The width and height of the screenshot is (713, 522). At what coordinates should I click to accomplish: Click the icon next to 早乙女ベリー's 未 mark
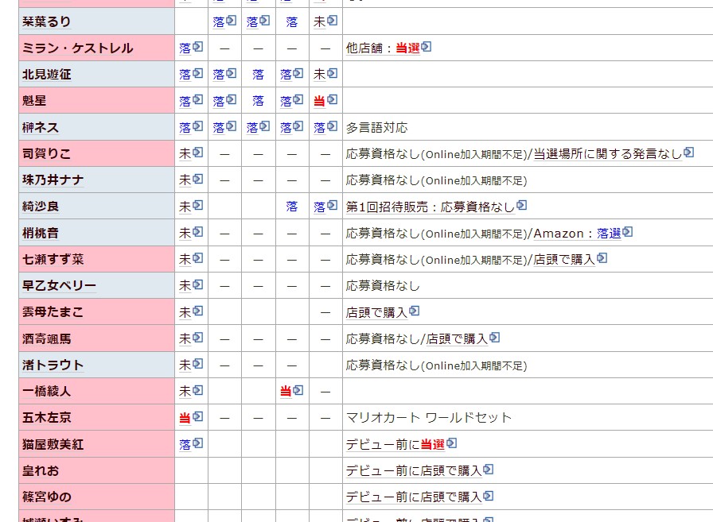(x=198, y=284)
